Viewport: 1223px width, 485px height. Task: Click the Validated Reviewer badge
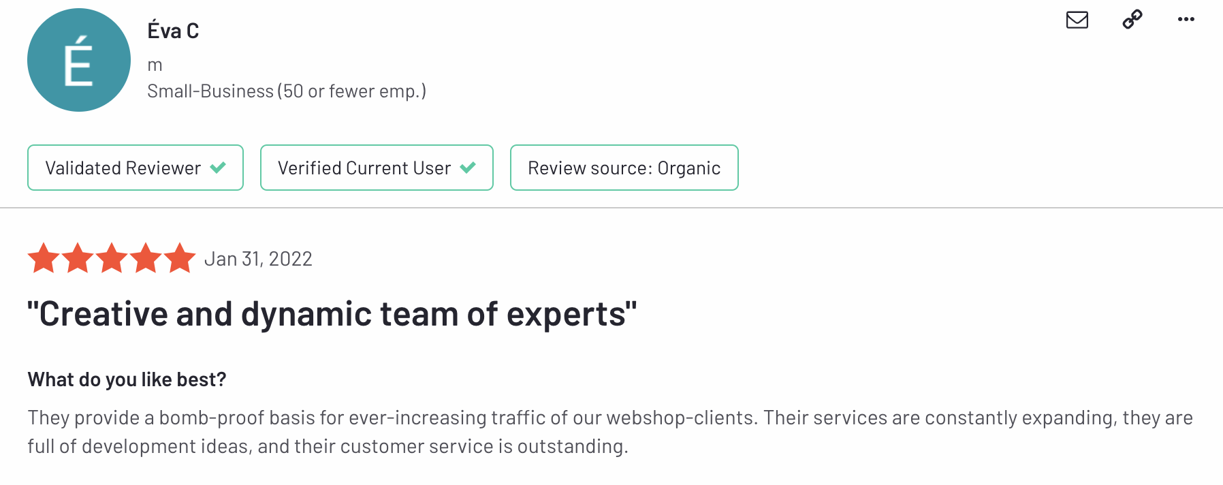click(x=136, y=168)
